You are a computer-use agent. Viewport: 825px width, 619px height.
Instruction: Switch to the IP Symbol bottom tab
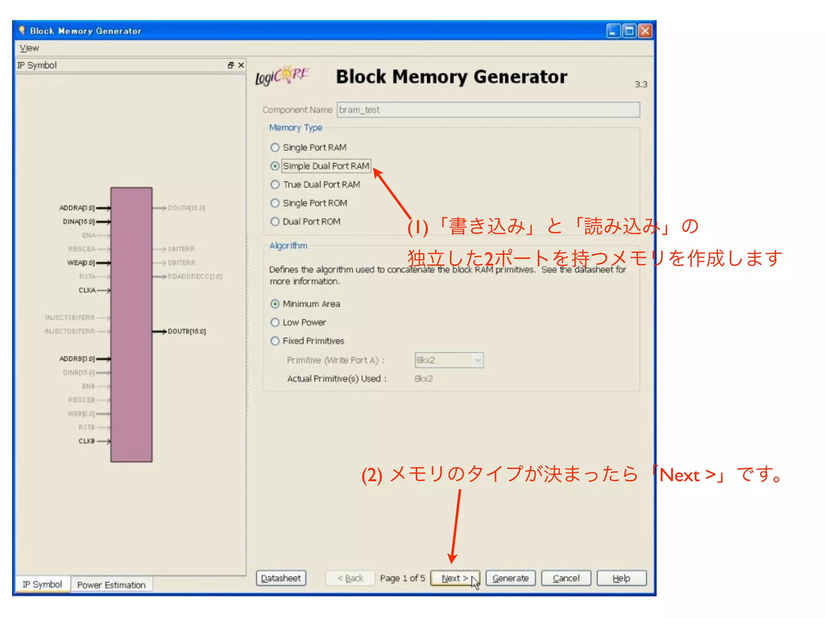pyautogui.click(x=42, y=584)
